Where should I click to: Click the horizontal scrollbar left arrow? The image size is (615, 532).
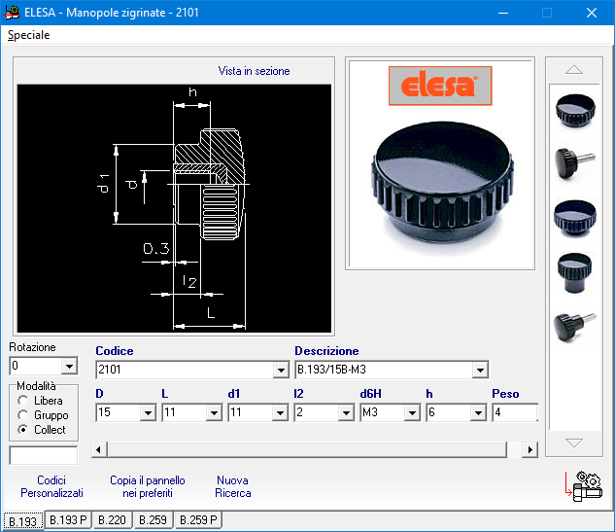[99, 449]
